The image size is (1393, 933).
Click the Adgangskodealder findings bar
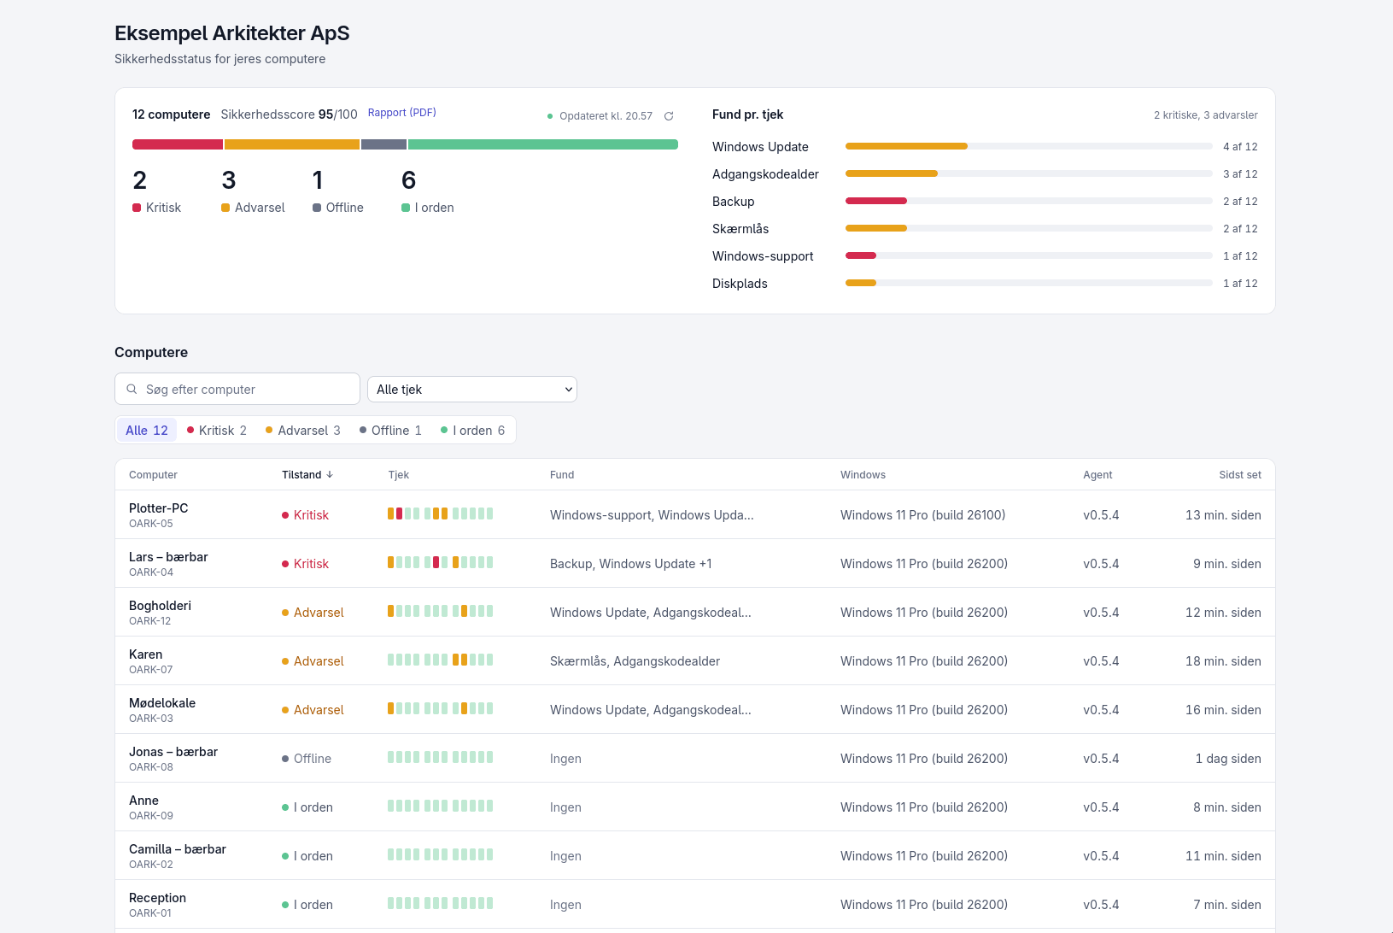[x=1028, y=173]
